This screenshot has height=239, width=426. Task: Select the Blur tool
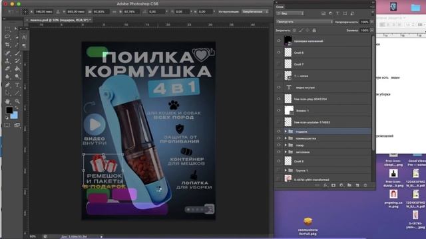coord(7,77)
